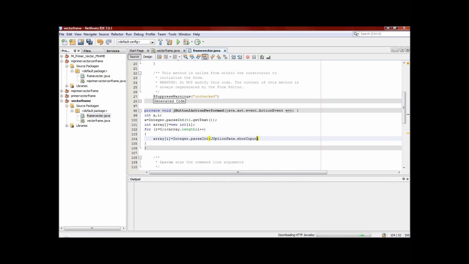Click the Find Selection magnifier icon

tap(185, 57)
